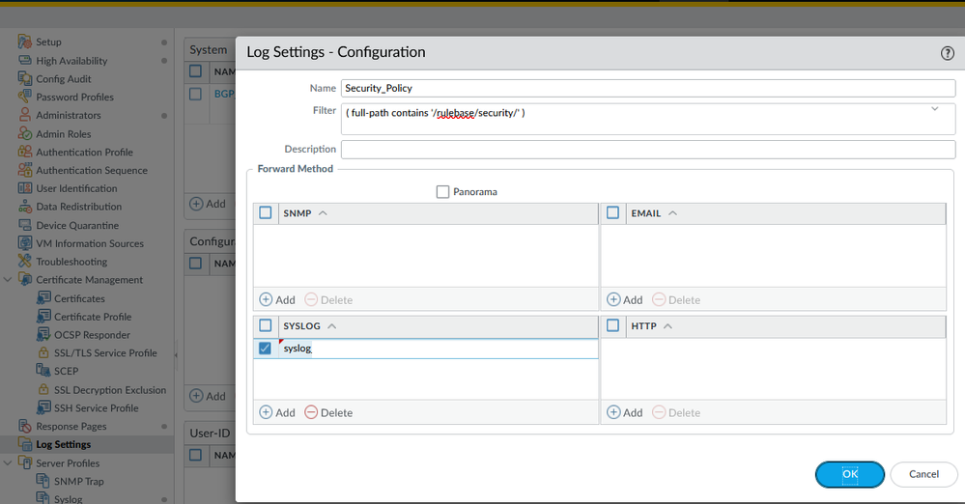Sort by the HTTP column header
This screenshot has height=504, width=965.
(x=643, y=326)
